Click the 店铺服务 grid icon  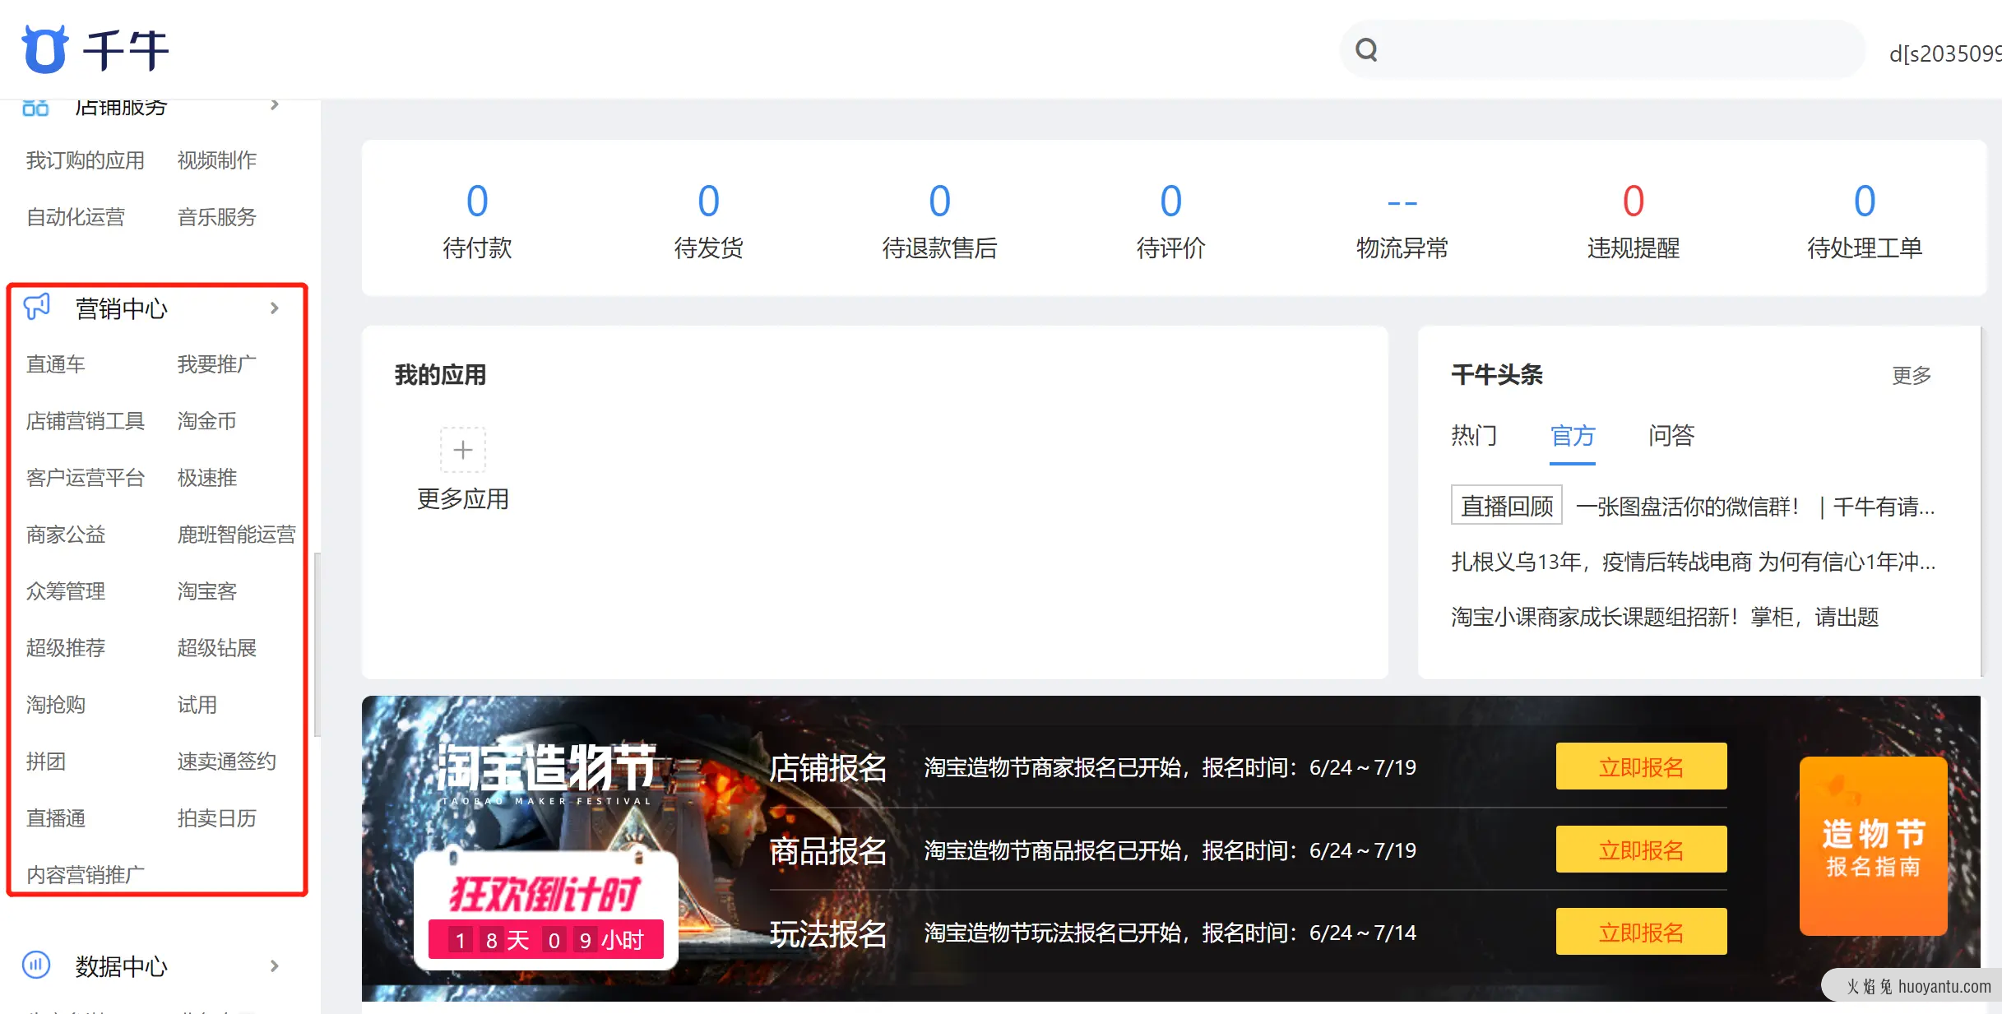tap(35, 108)
